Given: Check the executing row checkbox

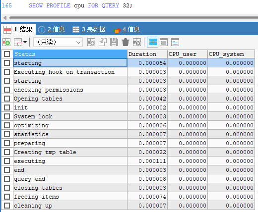Looking at the screenshot, I should tap(7, 161).
